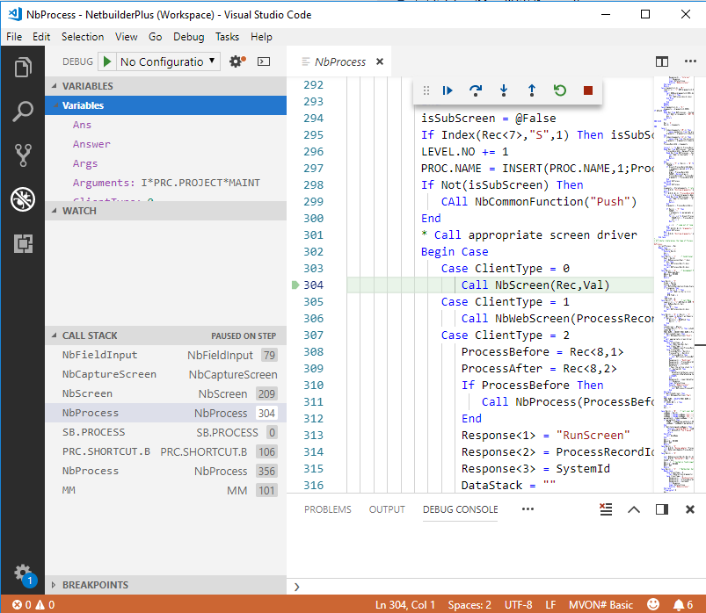This screenshot has height=613, width=706.
Task: Close the bottom panel
Action: pyautogui.click(x=690, y=509)
